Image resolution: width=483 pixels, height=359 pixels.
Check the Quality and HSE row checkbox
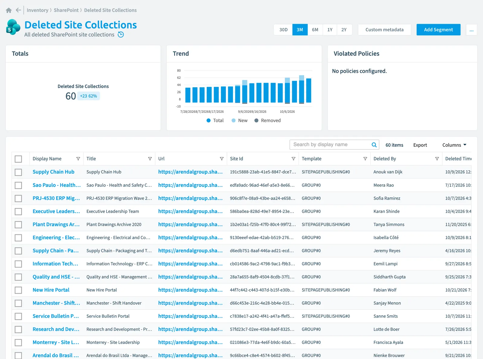point(18,277)
